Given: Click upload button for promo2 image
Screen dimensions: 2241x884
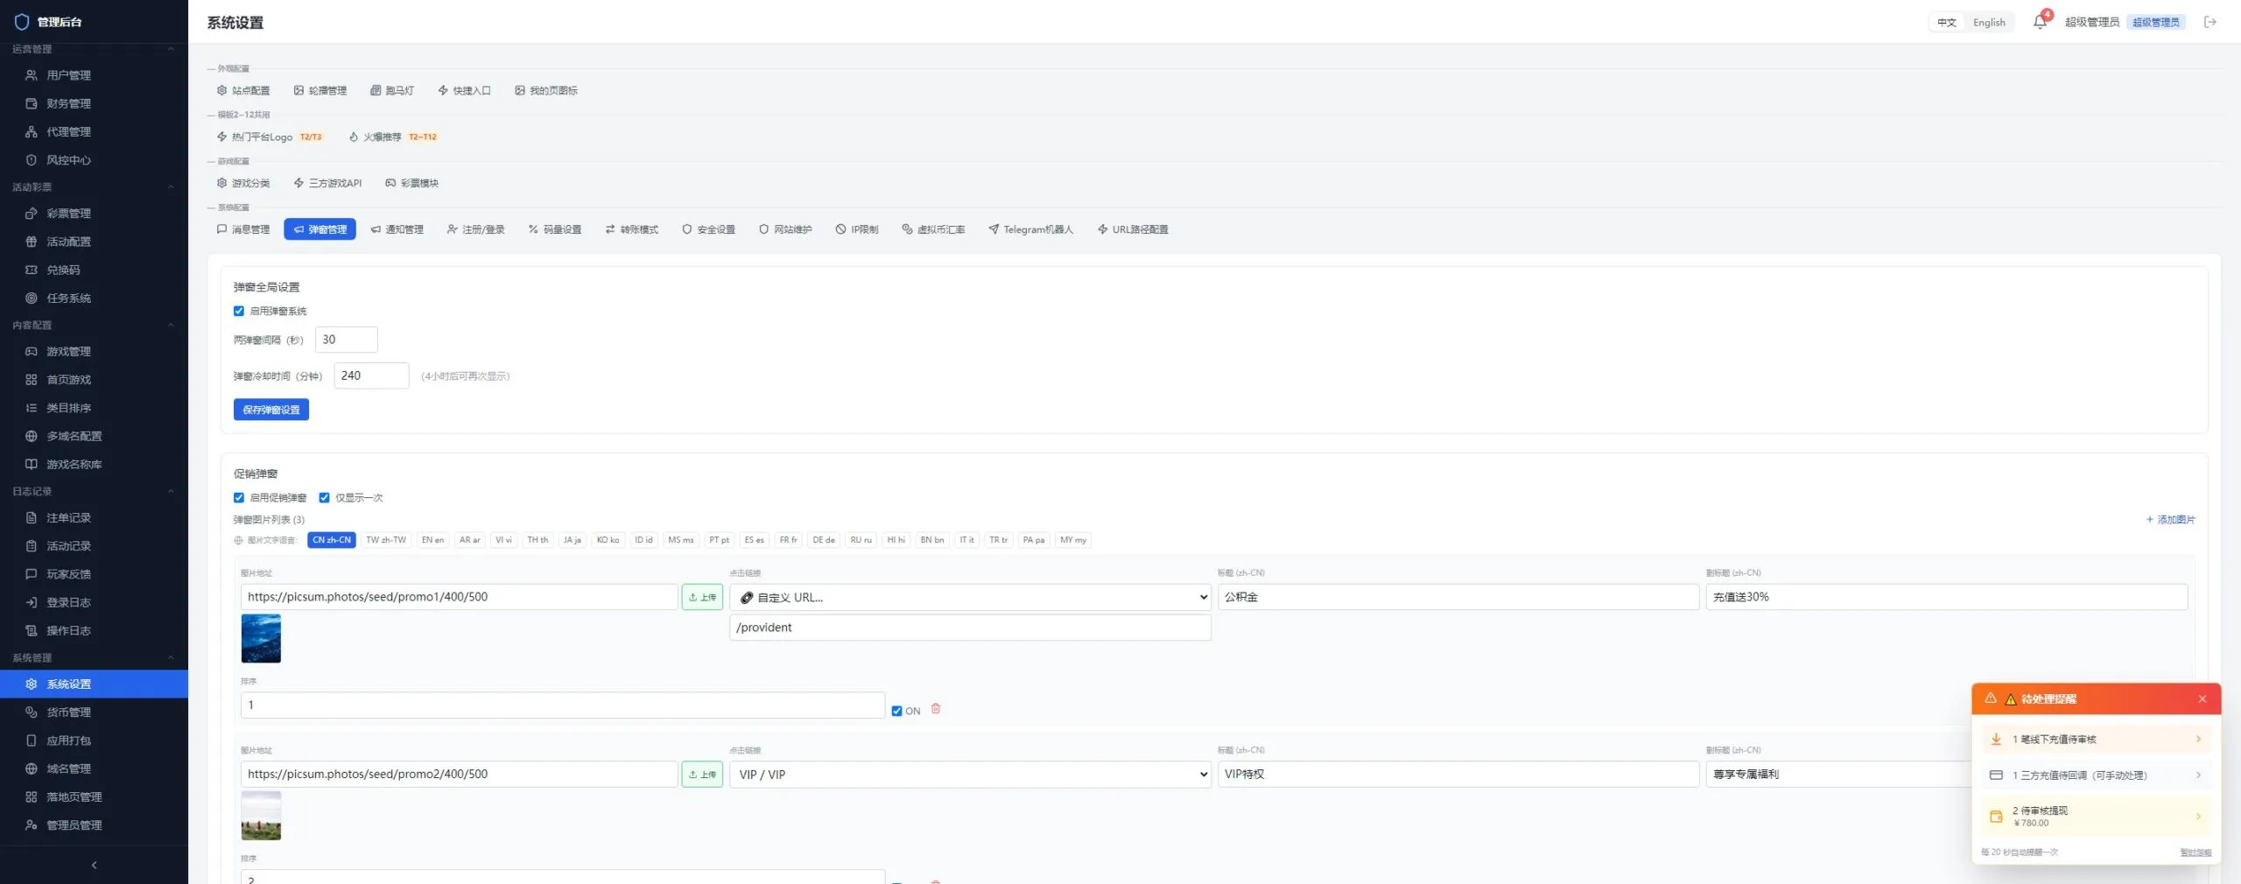Looking at the screenshot, I should click(702, 775).
